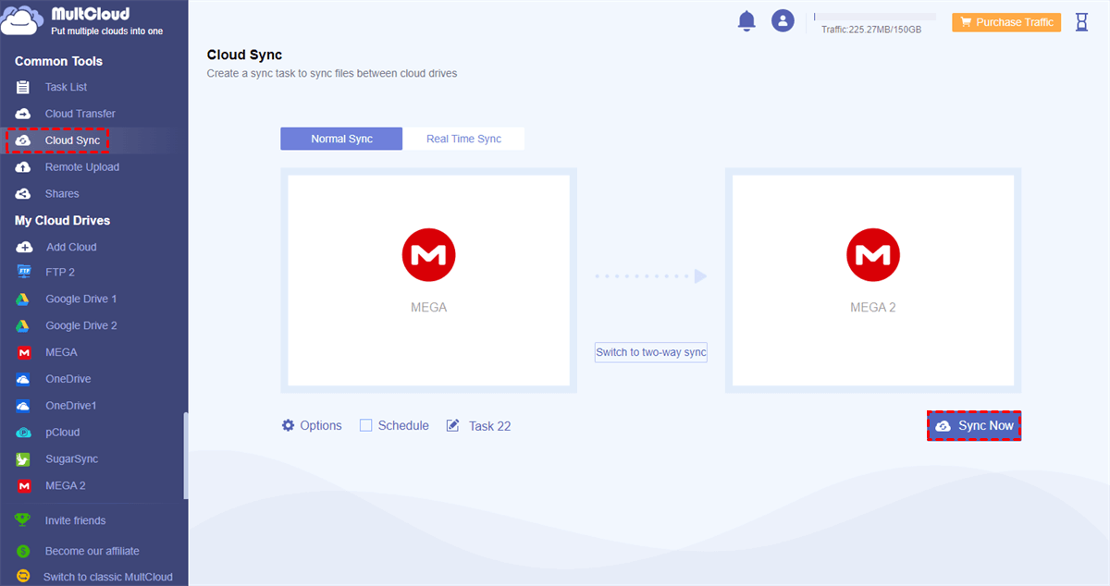1110x586 pixels.
Task: Select the MEGA source box
Action: point(429,280)
